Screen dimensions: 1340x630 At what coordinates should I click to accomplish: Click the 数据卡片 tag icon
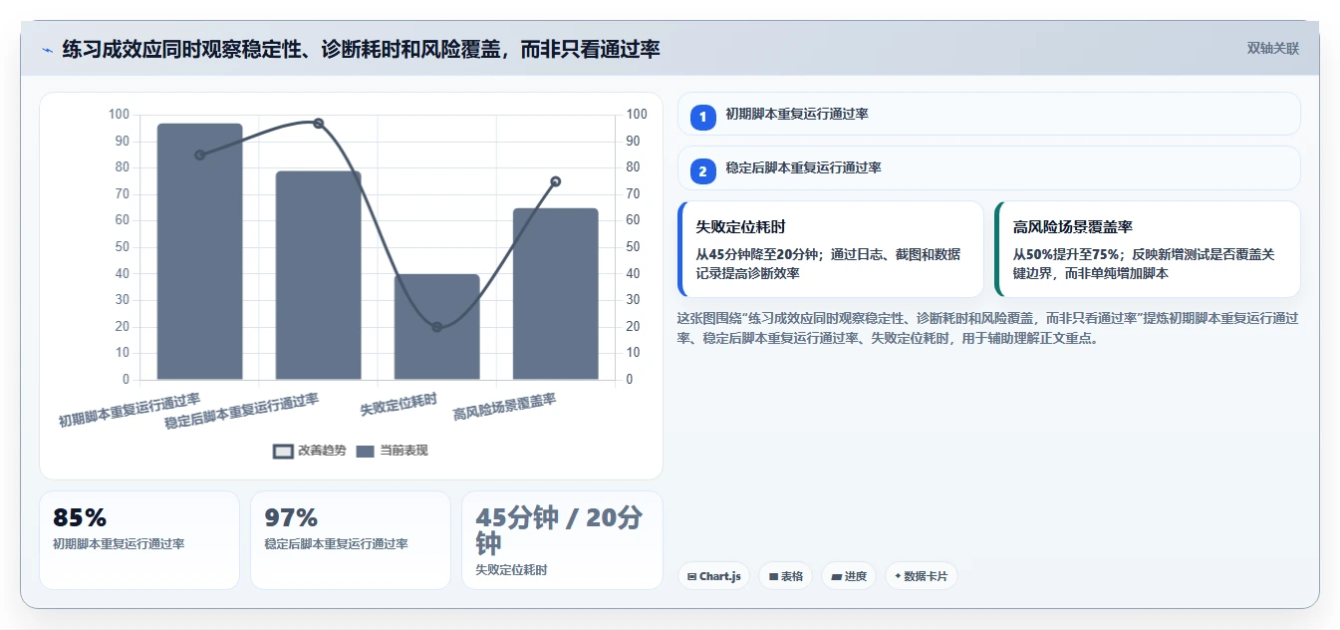coord(898,576)
